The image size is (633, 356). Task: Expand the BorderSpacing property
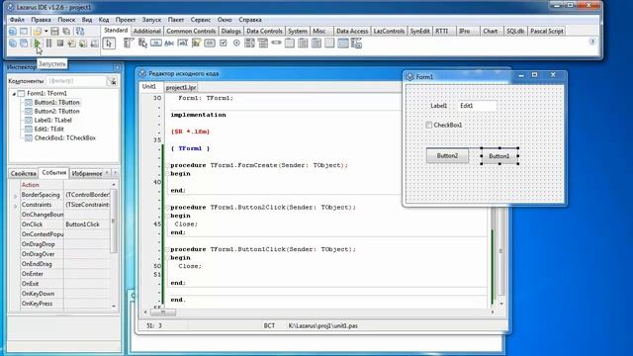click(x=16, y=196)
